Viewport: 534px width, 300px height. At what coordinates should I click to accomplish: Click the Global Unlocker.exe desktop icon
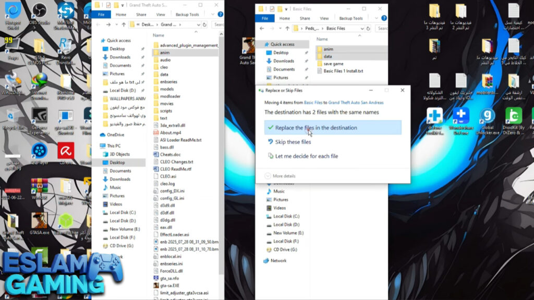pyautogui.click(x=487, y=117)
